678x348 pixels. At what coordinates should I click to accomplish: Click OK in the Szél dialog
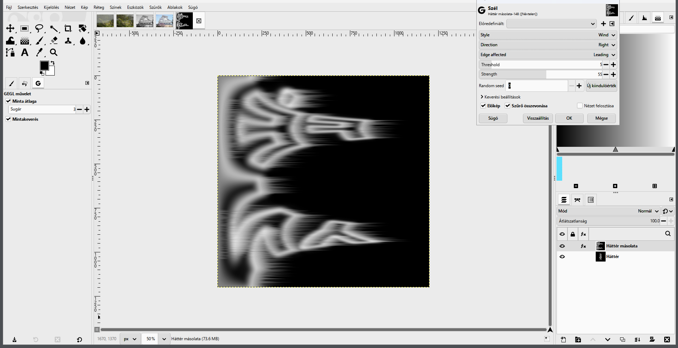pyautogui.click(x=569, y=118)
